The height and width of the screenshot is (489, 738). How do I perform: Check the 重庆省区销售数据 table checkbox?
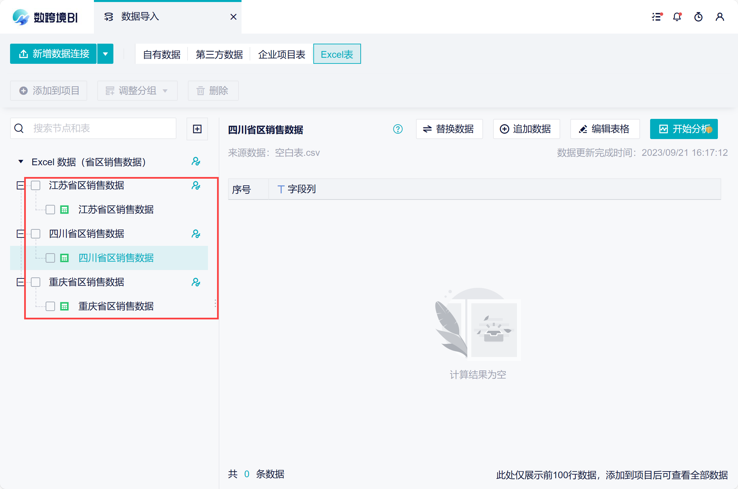pos(50,306)
